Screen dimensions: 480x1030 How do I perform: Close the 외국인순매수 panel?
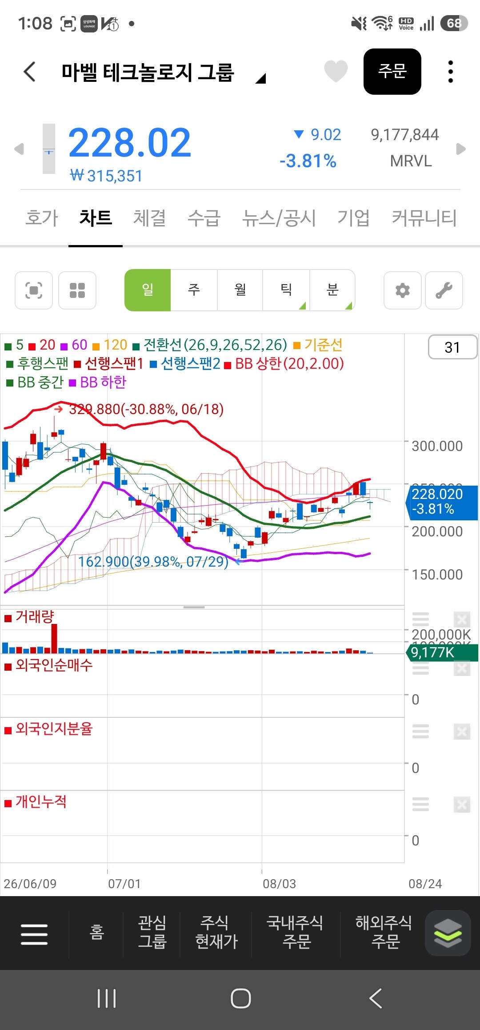pos(462,668)
